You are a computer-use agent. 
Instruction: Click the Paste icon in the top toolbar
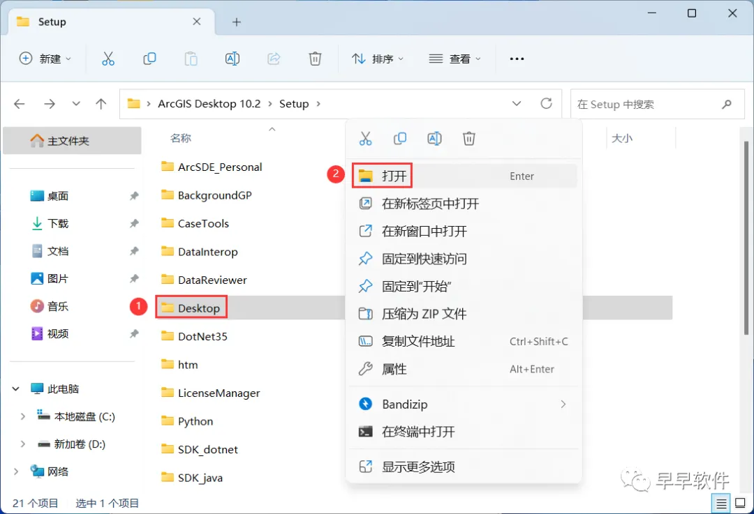[x=191, y=59]
